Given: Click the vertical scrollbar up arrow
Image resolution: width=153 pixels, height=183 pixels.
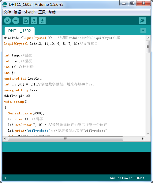Looking at the screenshot, I should (x=148, y=38).
